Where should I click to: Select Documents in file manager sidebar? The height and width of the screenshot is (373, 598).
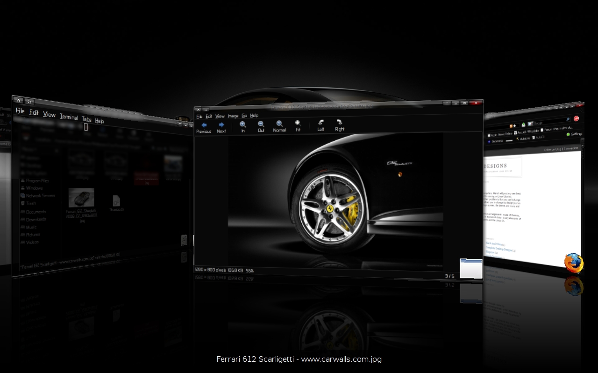click(x=33, y=212)
